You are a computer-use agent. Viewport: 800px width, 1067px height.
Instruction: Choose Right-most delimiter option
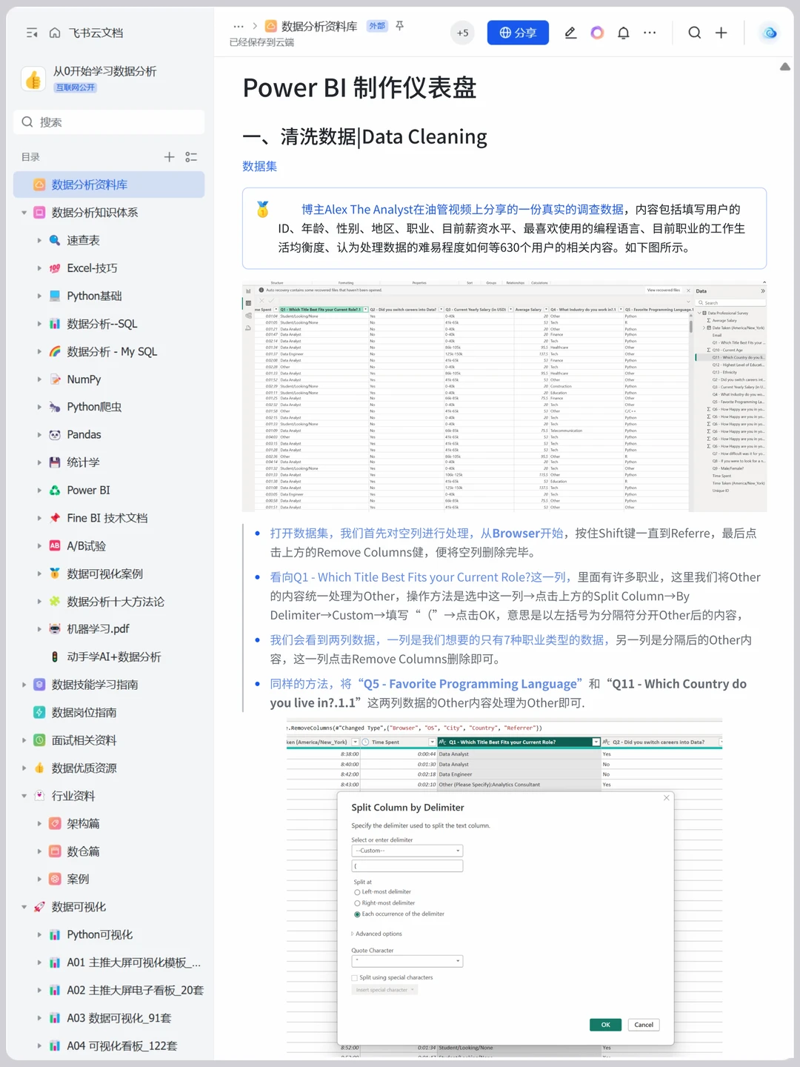pyautogui.click(x=357, y=903)
